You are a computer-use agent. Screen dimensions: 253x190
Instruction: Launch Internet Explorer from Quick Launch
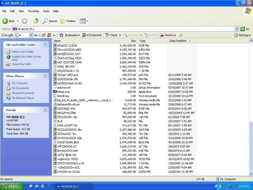(x=31, y=186)
